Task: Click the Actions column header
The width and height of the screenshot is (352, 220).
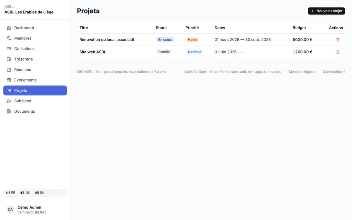Action: (336, 28)
